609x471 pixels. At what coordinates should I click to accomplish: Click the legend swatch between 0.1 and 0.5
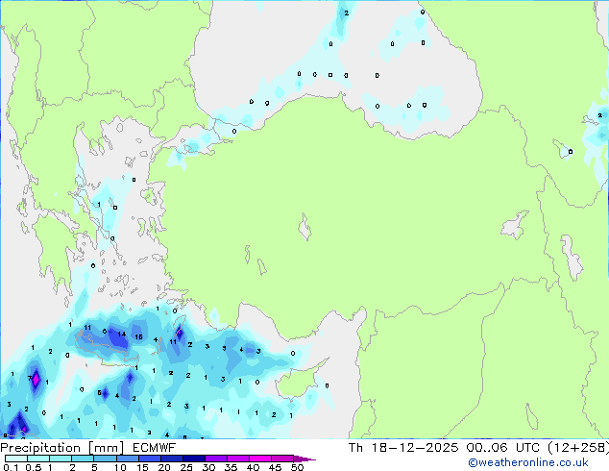(16, 459)
